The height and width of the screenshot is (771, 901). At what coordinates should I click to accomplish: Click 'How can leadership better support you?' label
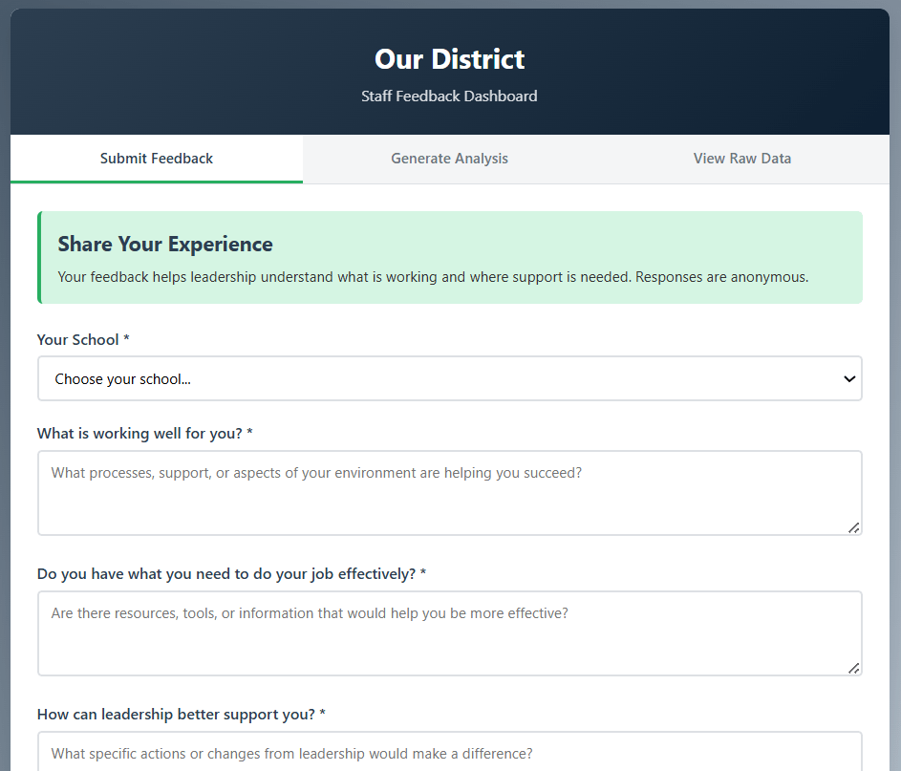182,715
